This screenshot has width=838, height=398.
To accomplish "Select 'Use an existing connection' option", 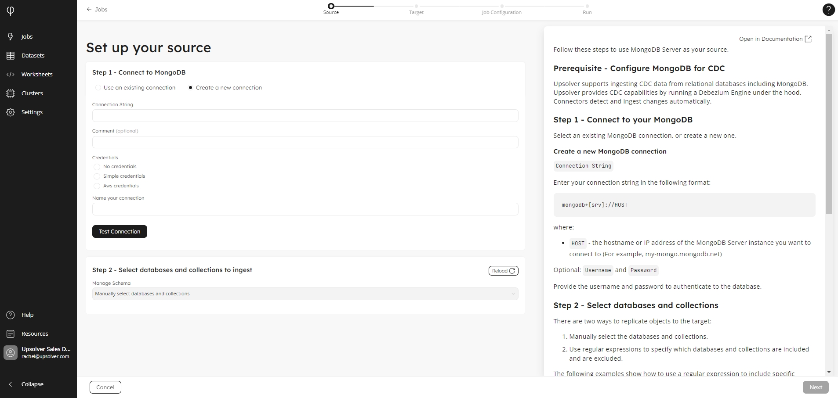I will (x=98, y=88).
